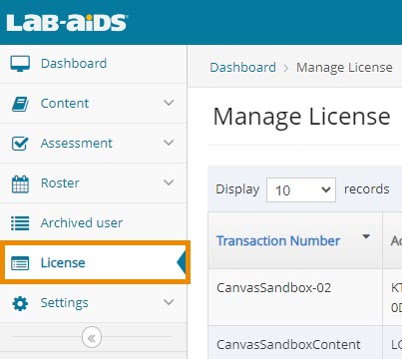The image size is (402, 359).
Task: Select License in the sidebar
Action: tap(95, 262)
